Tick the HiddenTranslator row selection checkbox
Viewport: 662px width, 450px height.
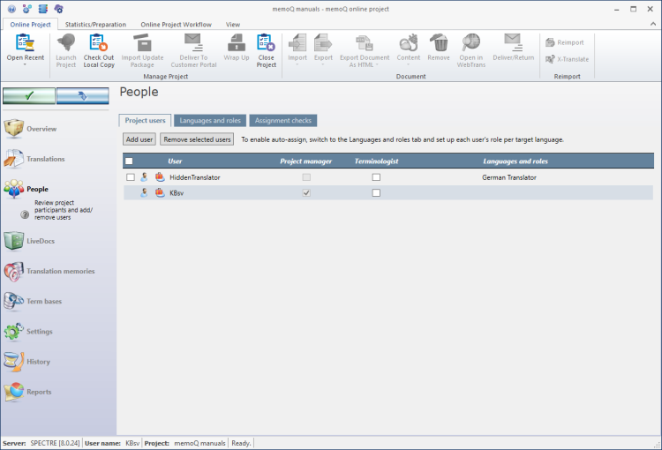point(131,177)
